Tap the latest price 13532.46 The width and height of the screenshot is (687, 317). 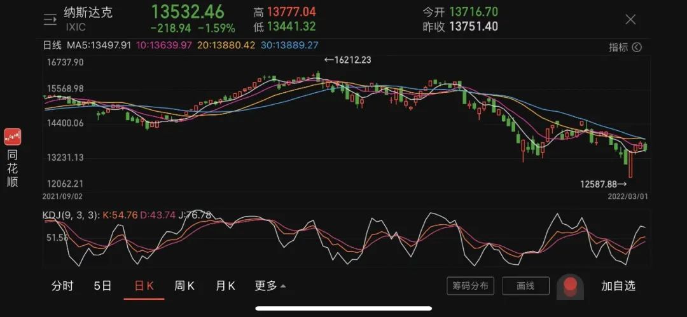click(x=188, y=12)
